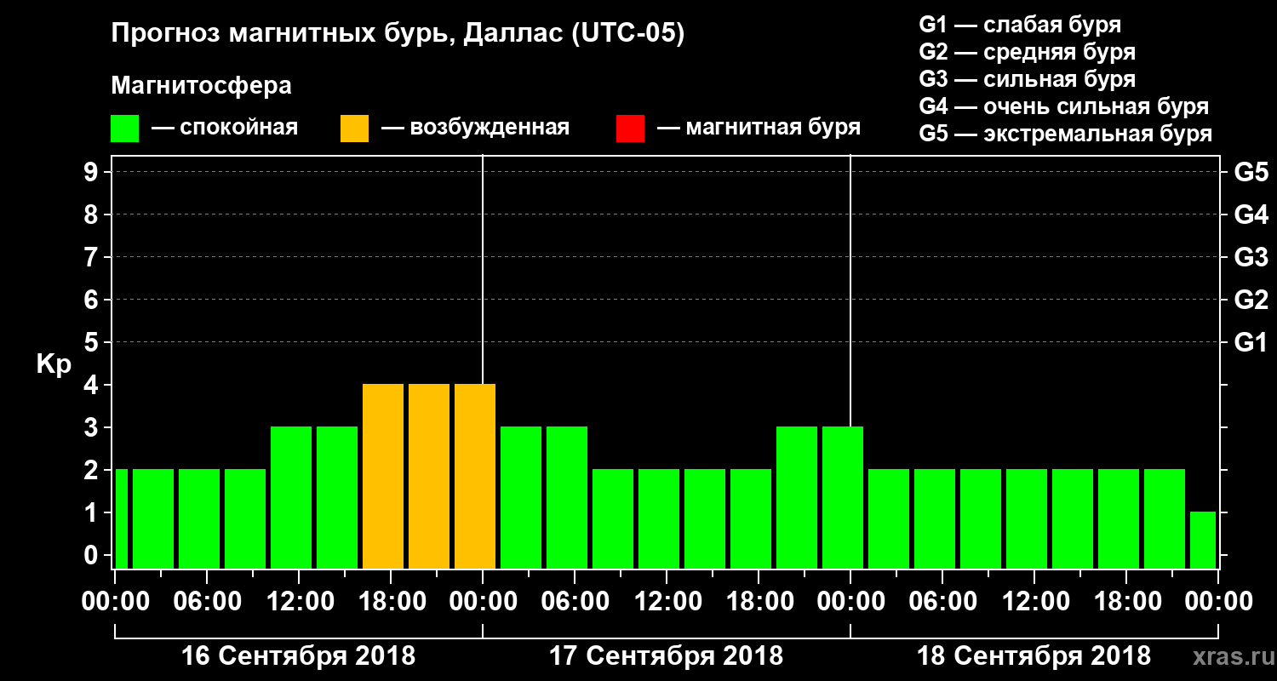Image resolution: width=1277 pixels, height=681 pixels.
Task: Click the 'G3 — сильная буря' legend line
Action: [1027, 79]
